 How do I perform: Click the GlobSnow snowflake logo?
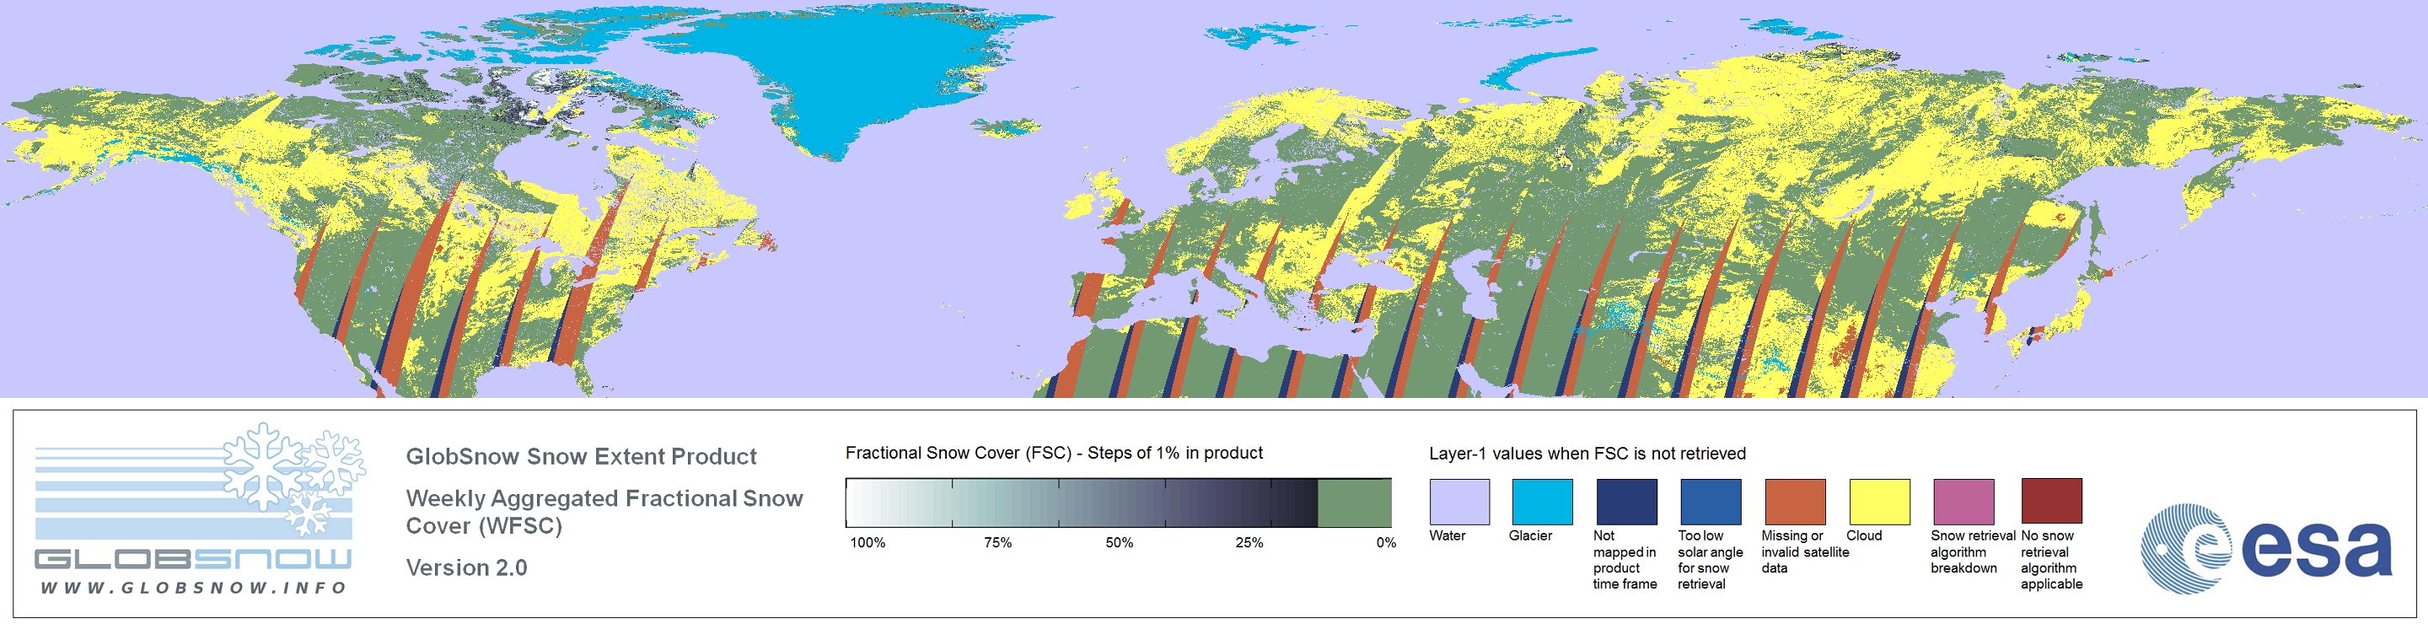(294, 479)
